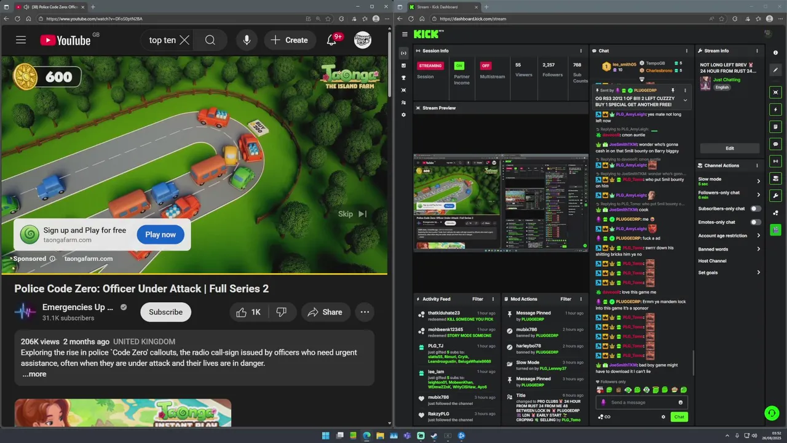The height and width of the screenshot is (443, 787).
Task: Open the trophy icon in Kick sidebar
Action: coord(403,78)
